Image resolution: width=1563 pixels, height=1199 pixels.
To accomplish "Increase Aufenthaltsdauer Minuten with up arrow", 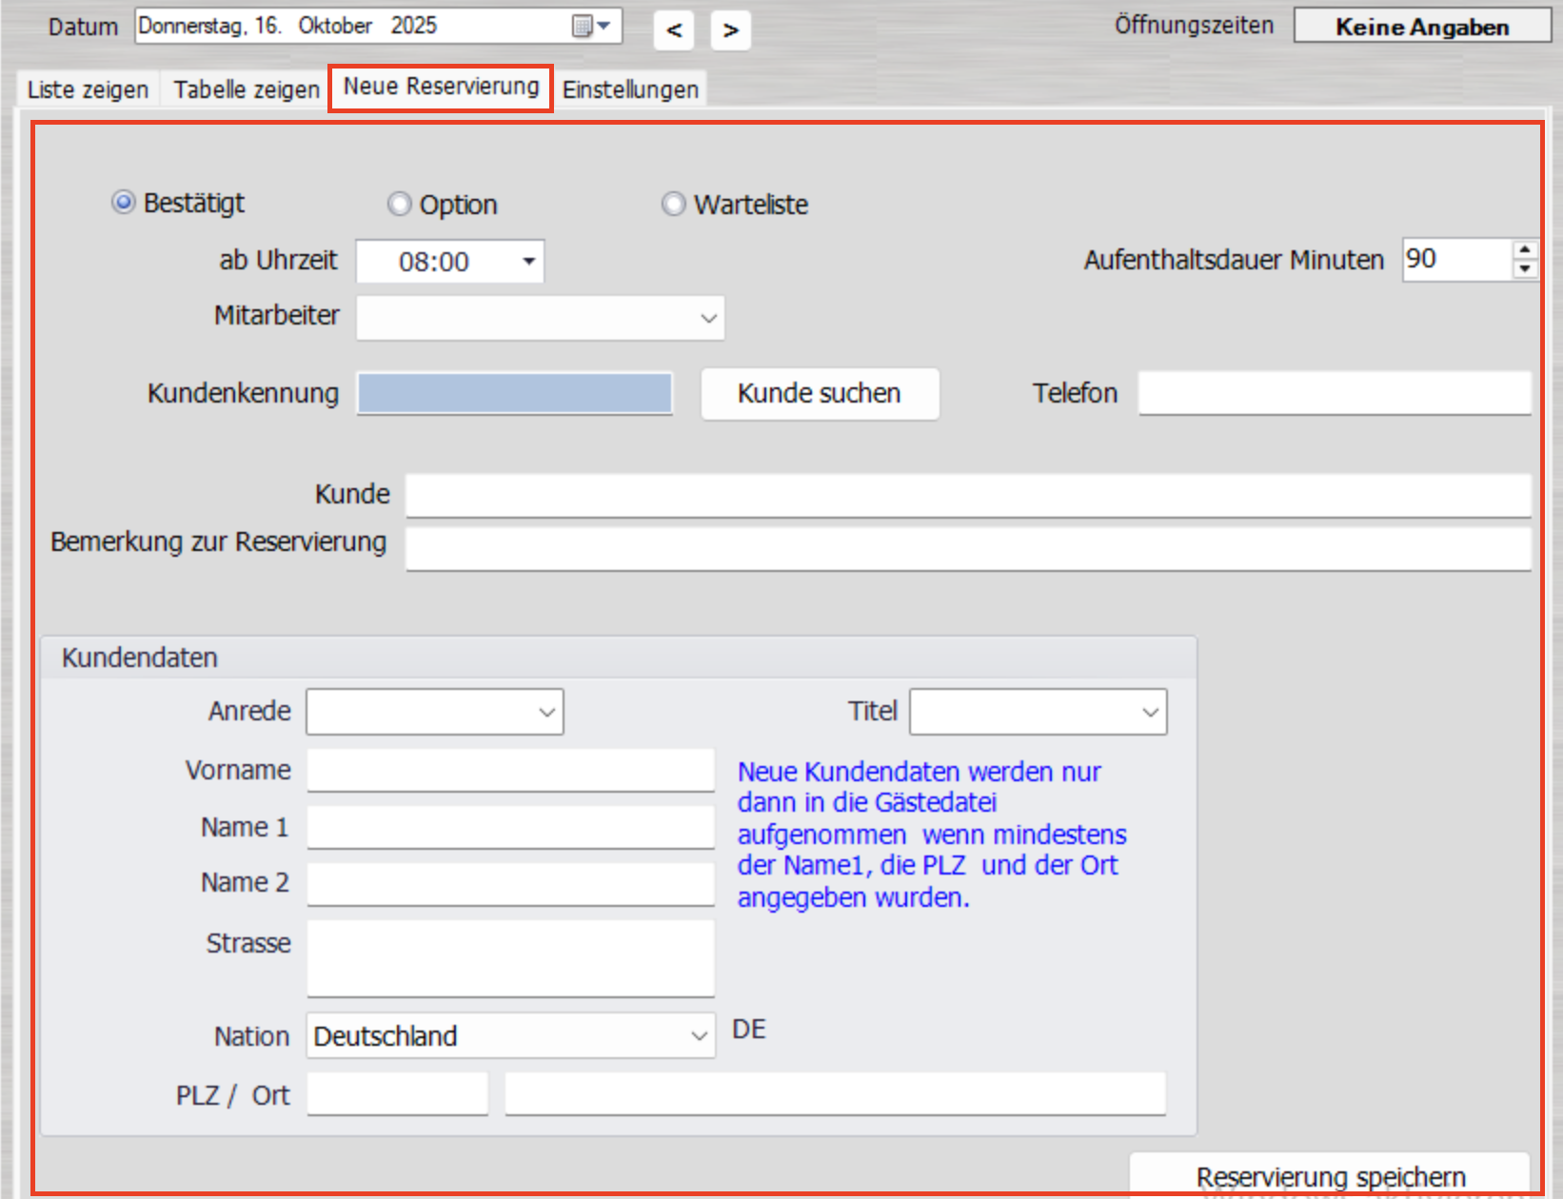I will coord(1525,250).
